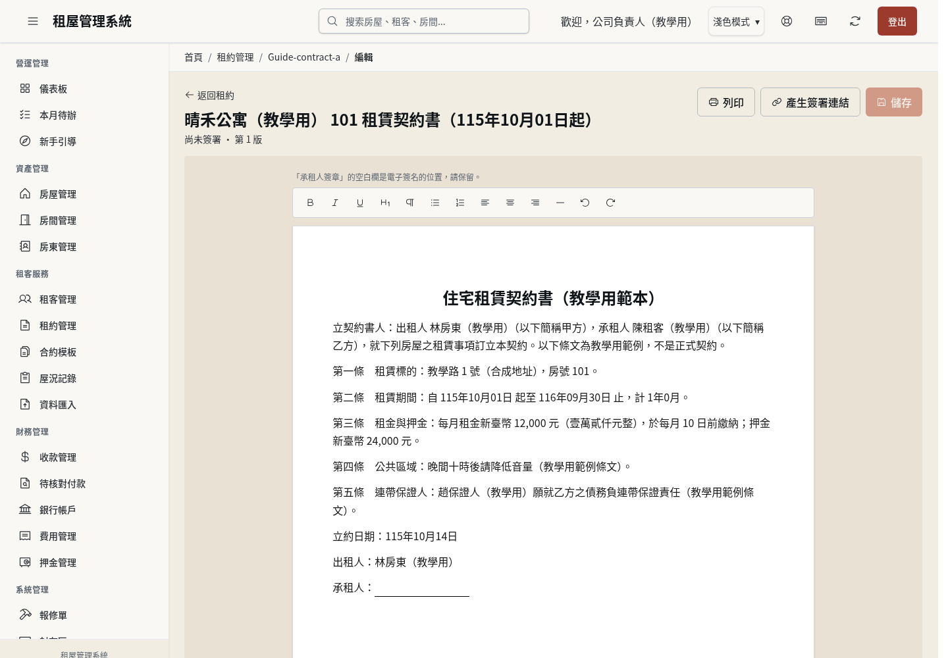Click the refresh sync icon in header
Viewport: 948px width, 658px height.
[855, 21]
